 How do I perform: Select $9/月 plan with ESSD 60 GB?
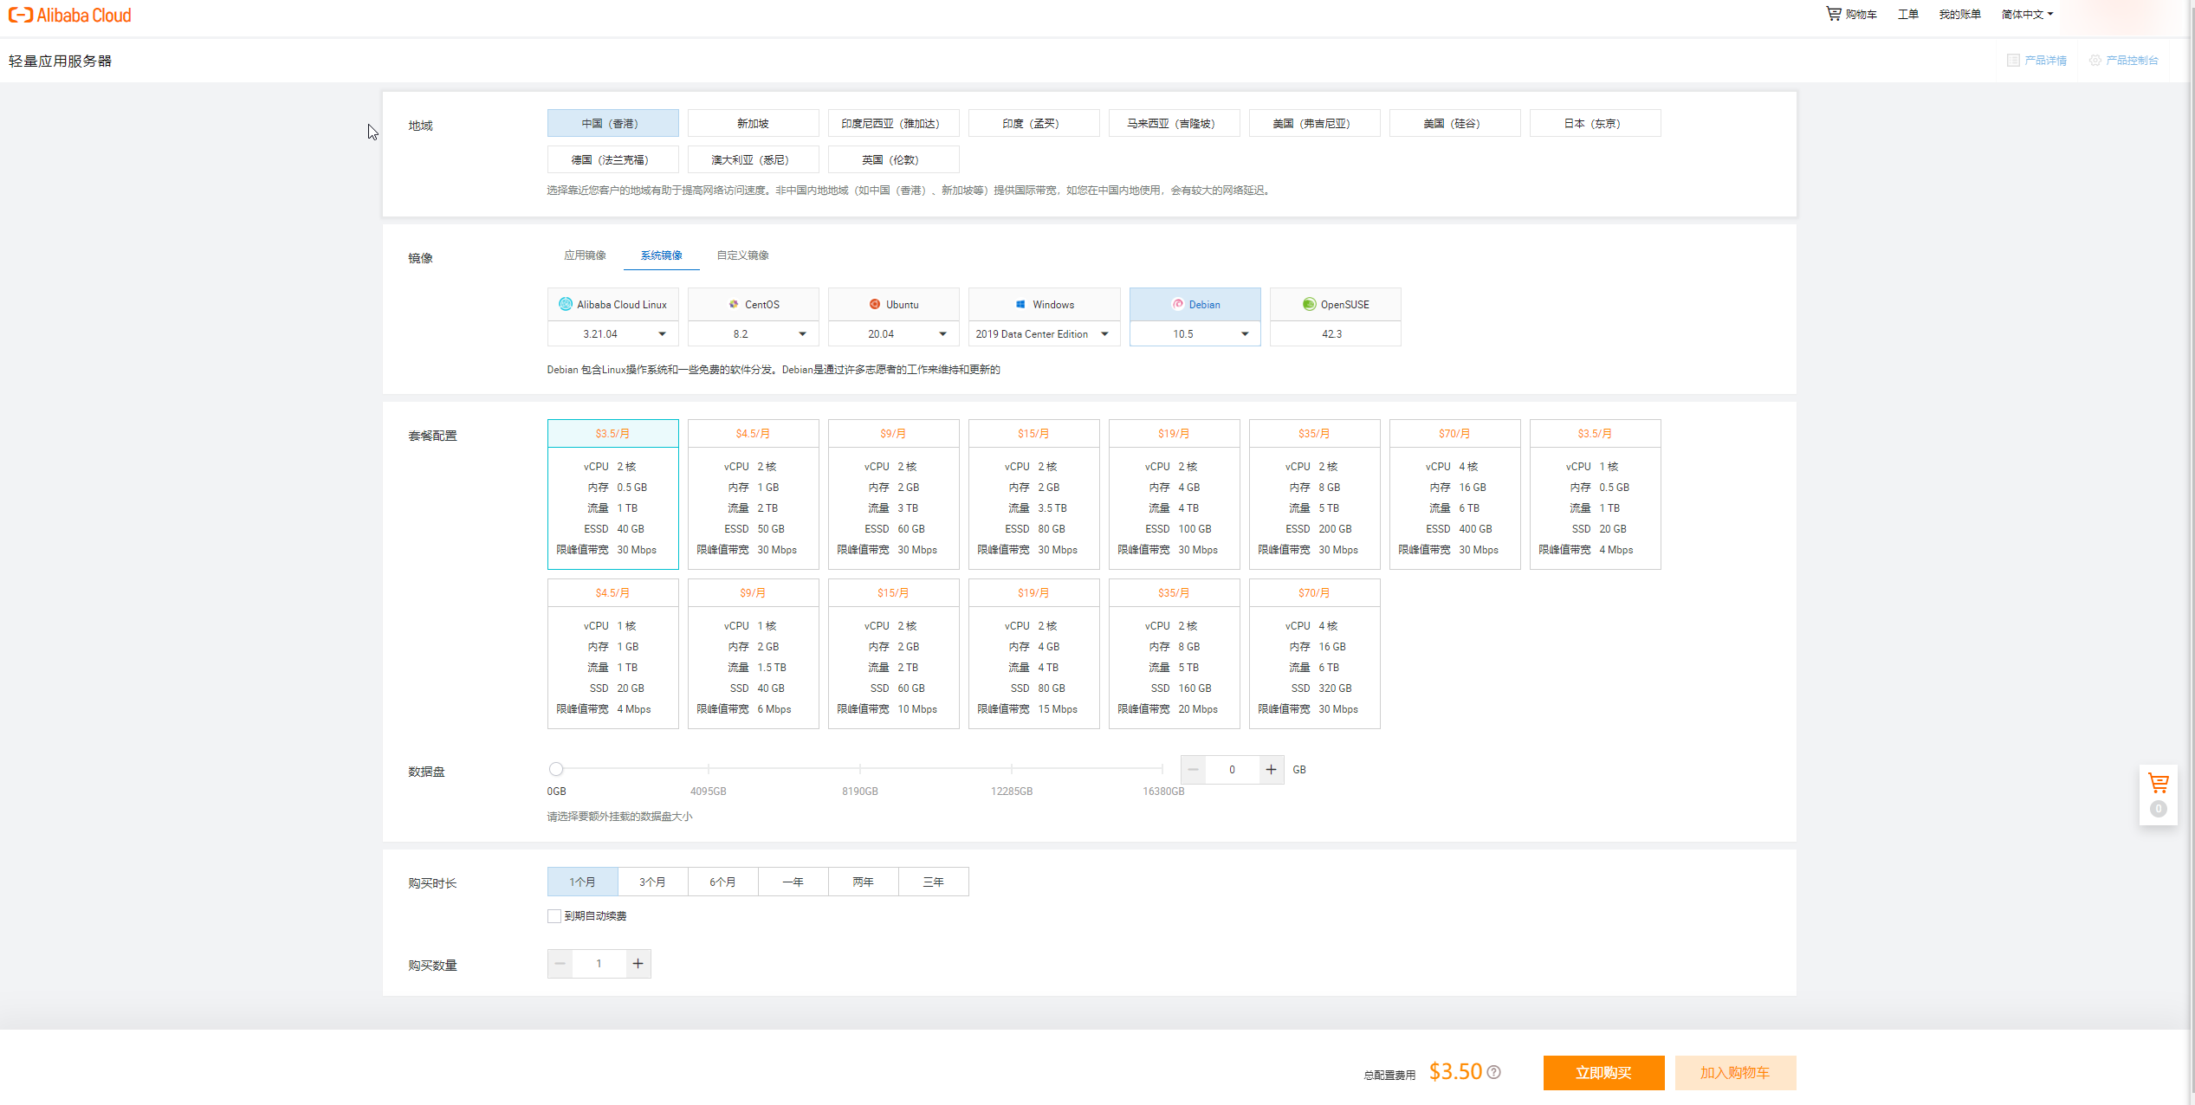[x=893, y=494]
